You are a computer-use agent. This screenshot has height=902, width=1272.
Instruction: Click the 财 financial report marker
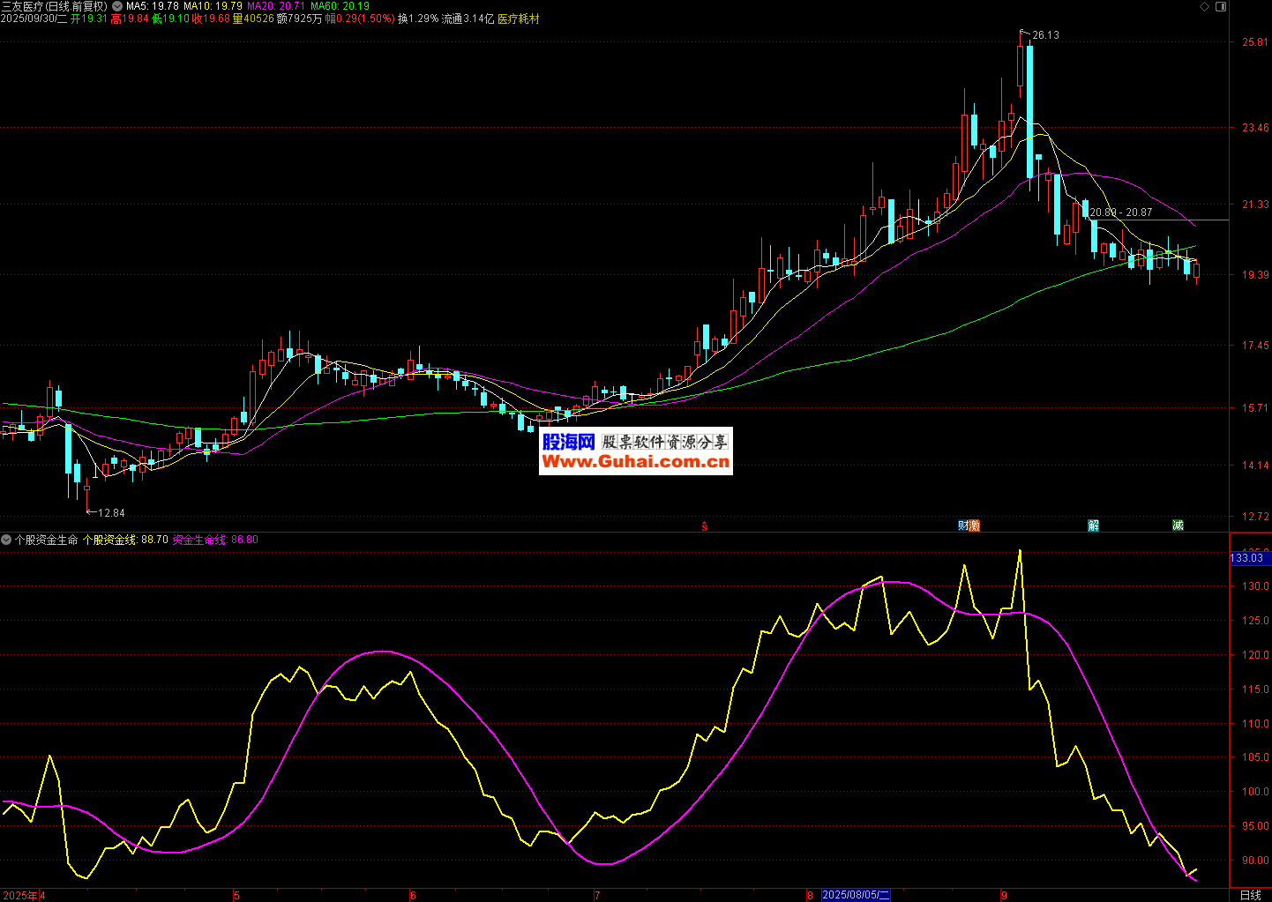pyautogui.click(x=963, y=526)
